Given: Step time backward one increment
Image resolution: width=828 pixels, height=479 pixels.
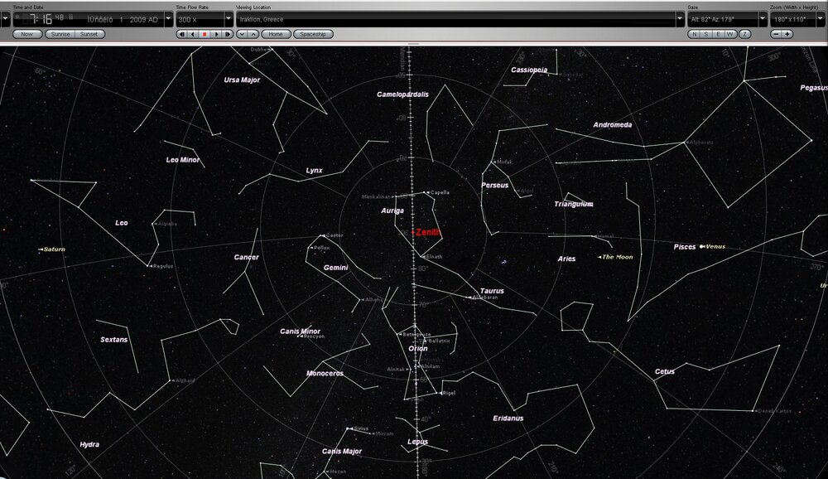Looking at the screenshot, I should coord(181,34).
